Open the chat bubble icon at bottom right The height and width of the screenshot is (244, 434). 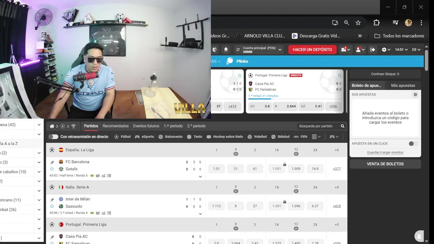(419, 236)
